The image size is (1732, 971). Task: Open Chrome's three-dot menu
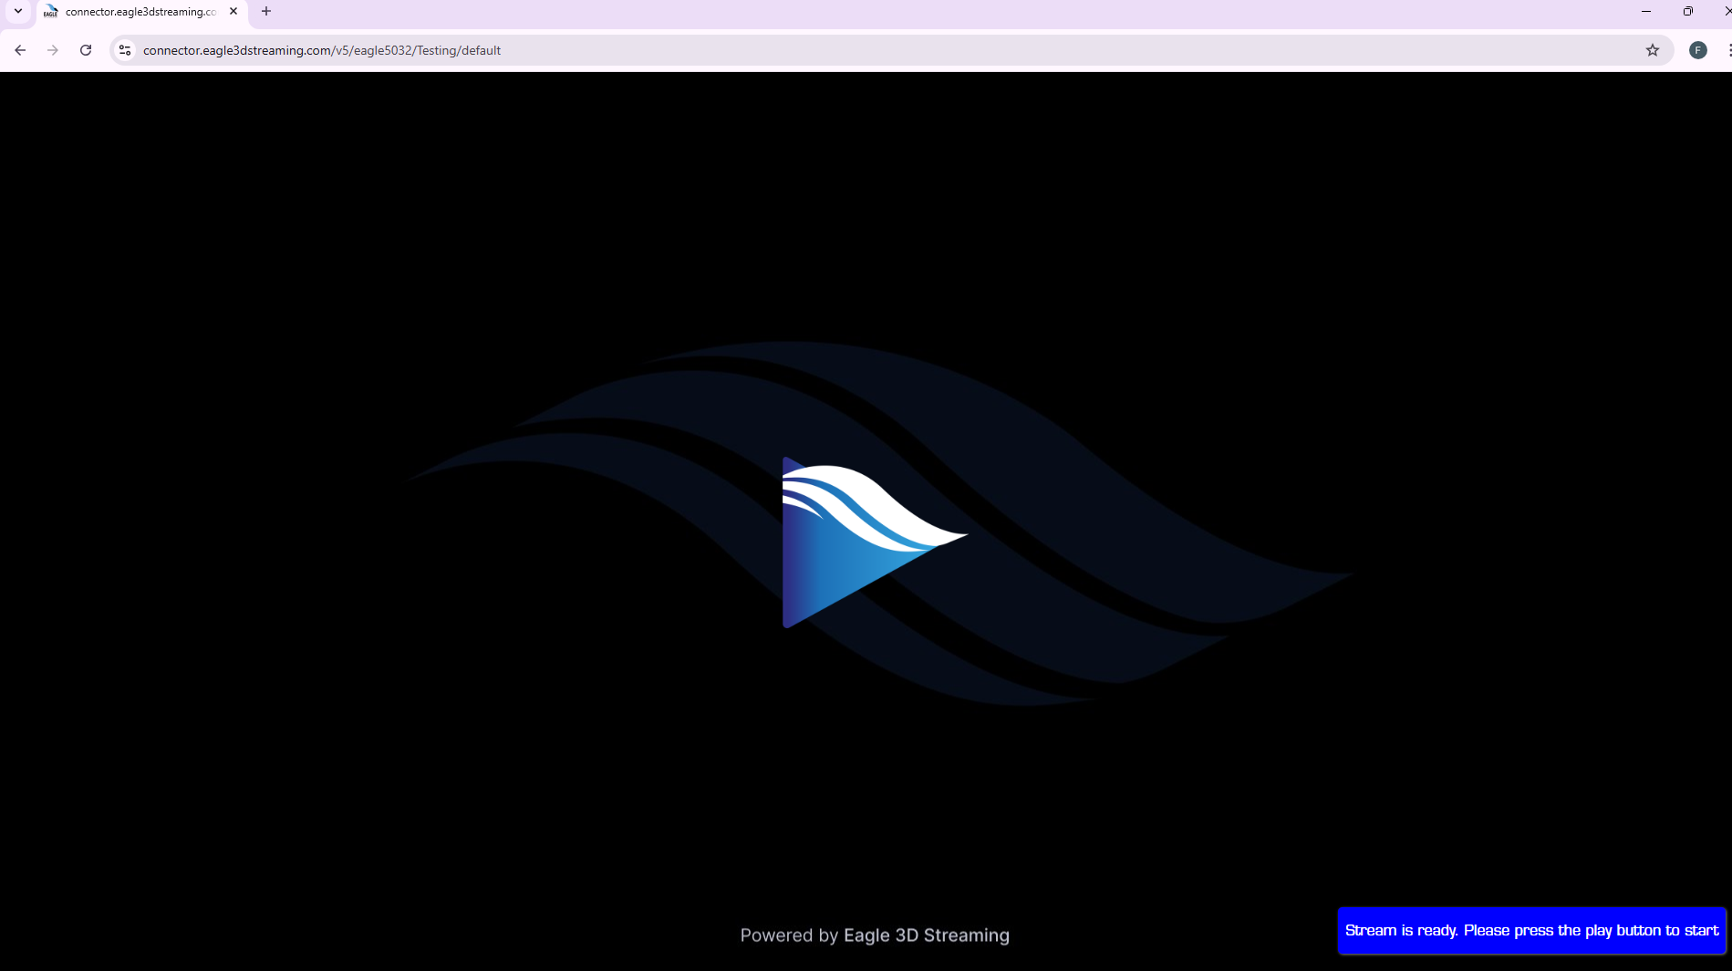tap(1727, 50)
